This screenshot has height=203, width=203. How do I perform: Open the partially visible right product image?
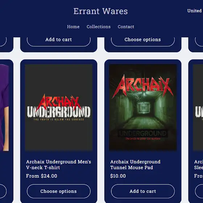tap(198, 107)
